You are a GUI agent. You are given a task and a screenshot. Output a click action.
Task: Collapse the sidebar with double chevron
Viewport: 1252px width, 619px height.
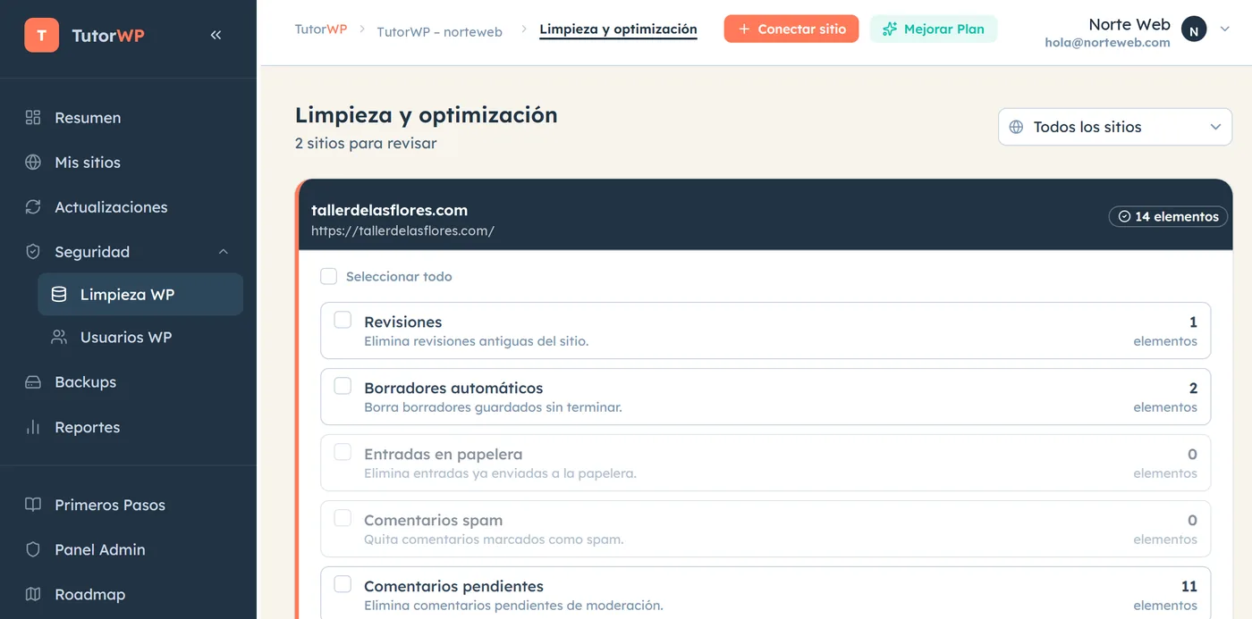(x=216, y=35)
